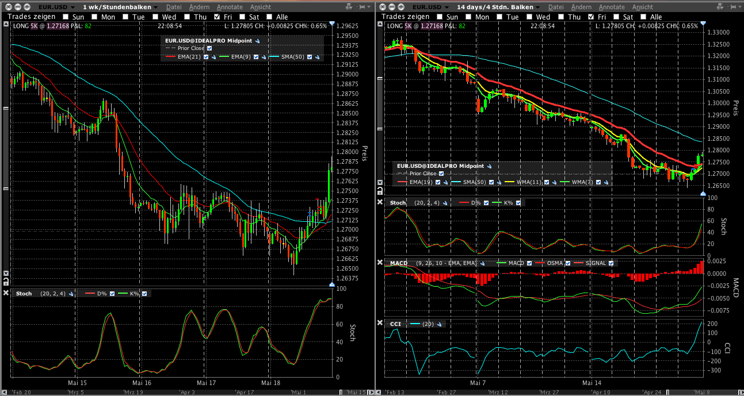The image size is (744, 396).
Task: Edit MACD (9, 26, 10) parameters wrench
Action: [x=482, y=263]
